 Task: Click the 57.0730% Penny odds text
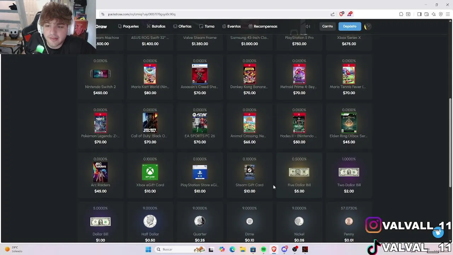349,208
